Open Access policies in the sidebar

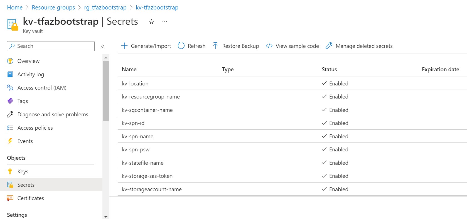35,128
